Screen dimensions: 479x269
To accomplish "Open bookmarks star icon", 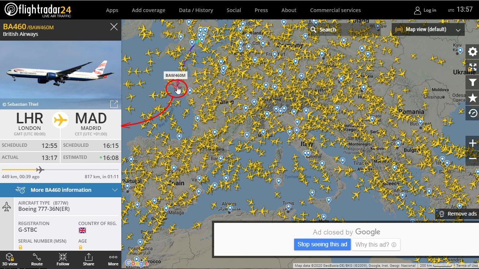I will click(x=472, y=98).
